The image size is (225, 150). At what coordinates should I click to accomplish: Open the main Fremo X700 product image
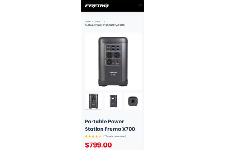pyautogui.click(x=113, y=62)
